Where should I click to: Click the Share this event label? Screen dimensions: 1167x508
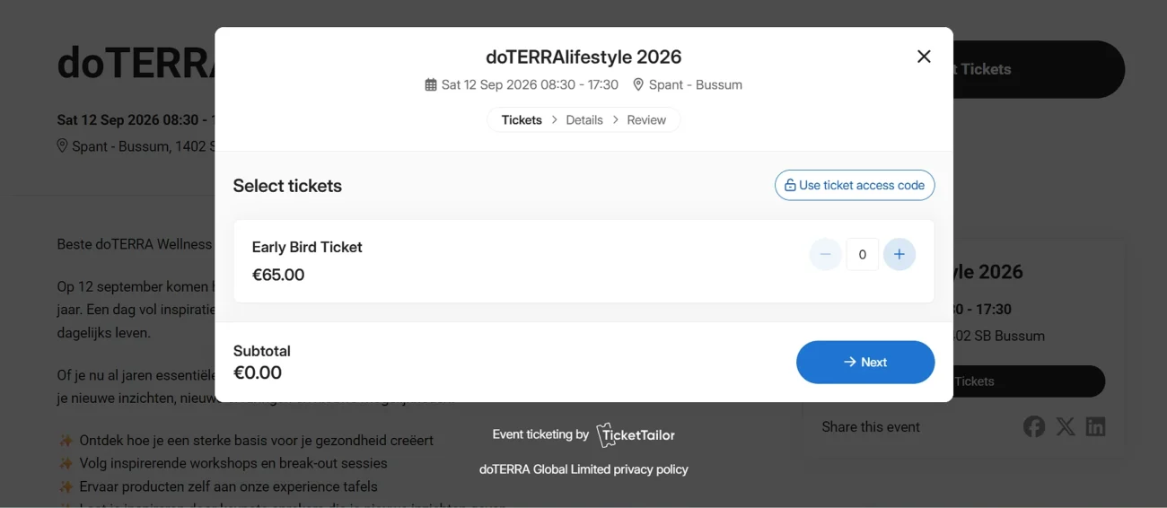871,427
